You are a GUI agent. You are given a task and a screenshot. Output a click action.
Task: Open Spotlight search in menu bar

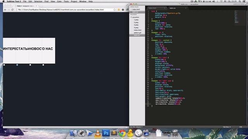pos(240,1)
